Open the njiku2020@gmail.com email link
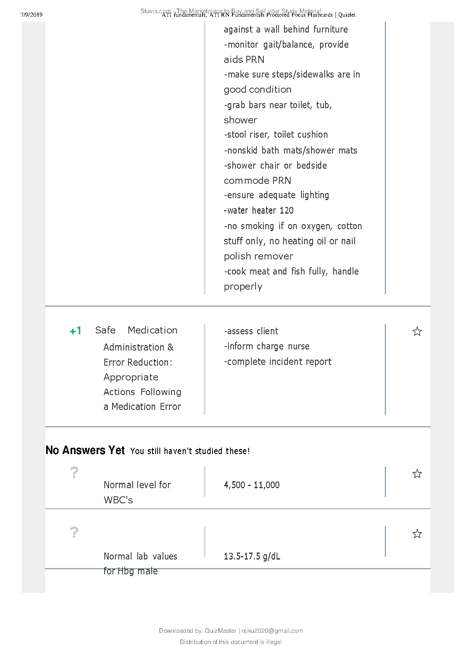 coord(272,631)
